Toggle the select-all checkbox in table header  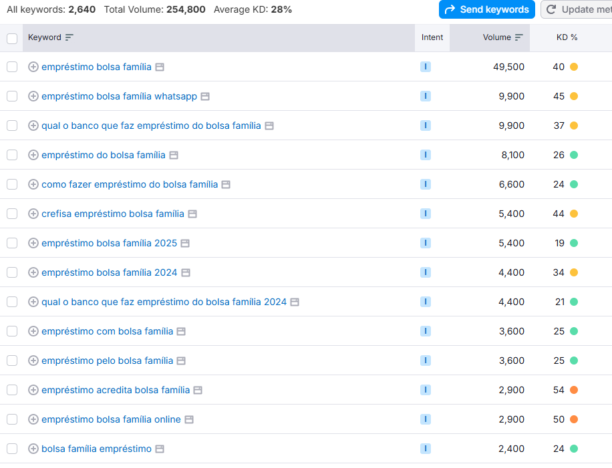12,38
